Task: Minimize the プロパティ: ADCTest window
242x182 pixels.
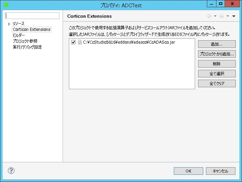Action: pyautogui.click(x=212, y=4)
